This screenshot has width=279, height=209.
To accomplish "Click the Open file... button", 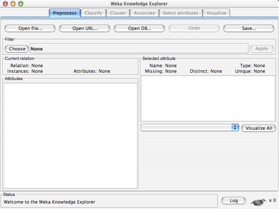I will pos(30,28).
